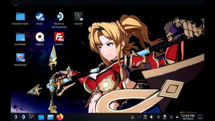
Task: Click the Show Desktop button in taskbar
Action: point(200,117)
